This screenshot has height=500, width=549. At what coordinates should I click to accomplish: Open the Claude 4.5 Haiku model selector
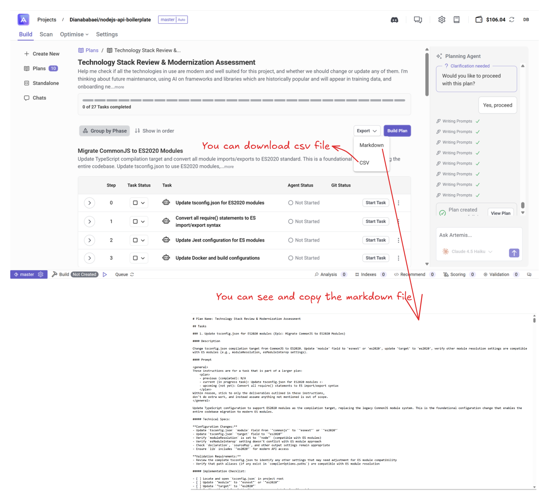pyautogui.click(x=468, y=252)
